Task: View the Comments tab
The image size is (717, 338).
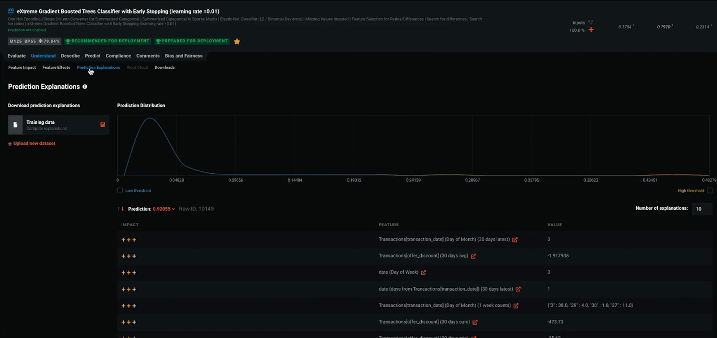Action: pyautogui.click(x=148, y=56)
